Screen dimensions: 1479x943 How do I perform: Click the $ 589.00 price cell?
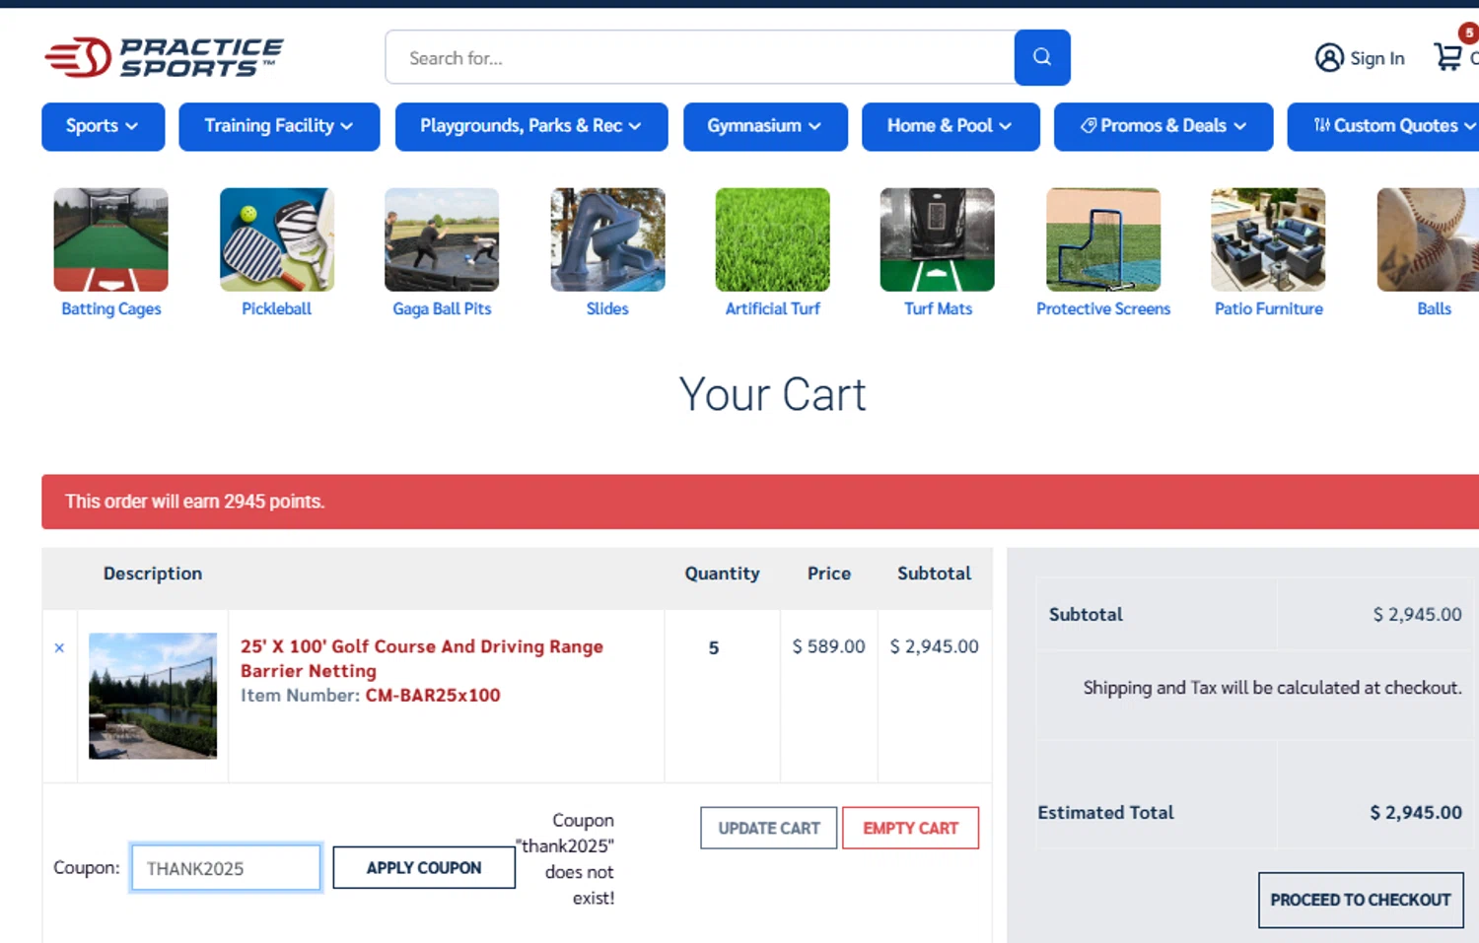(x=828, y=646)
